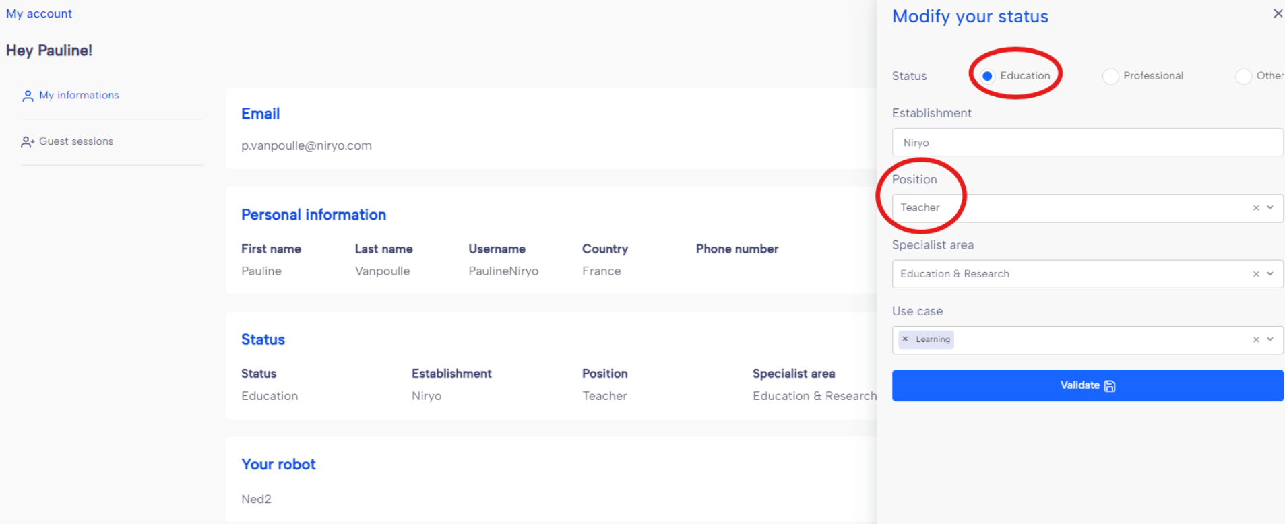Select the Education status radio button
This screenshot has height=524, width=1285.
987,76
